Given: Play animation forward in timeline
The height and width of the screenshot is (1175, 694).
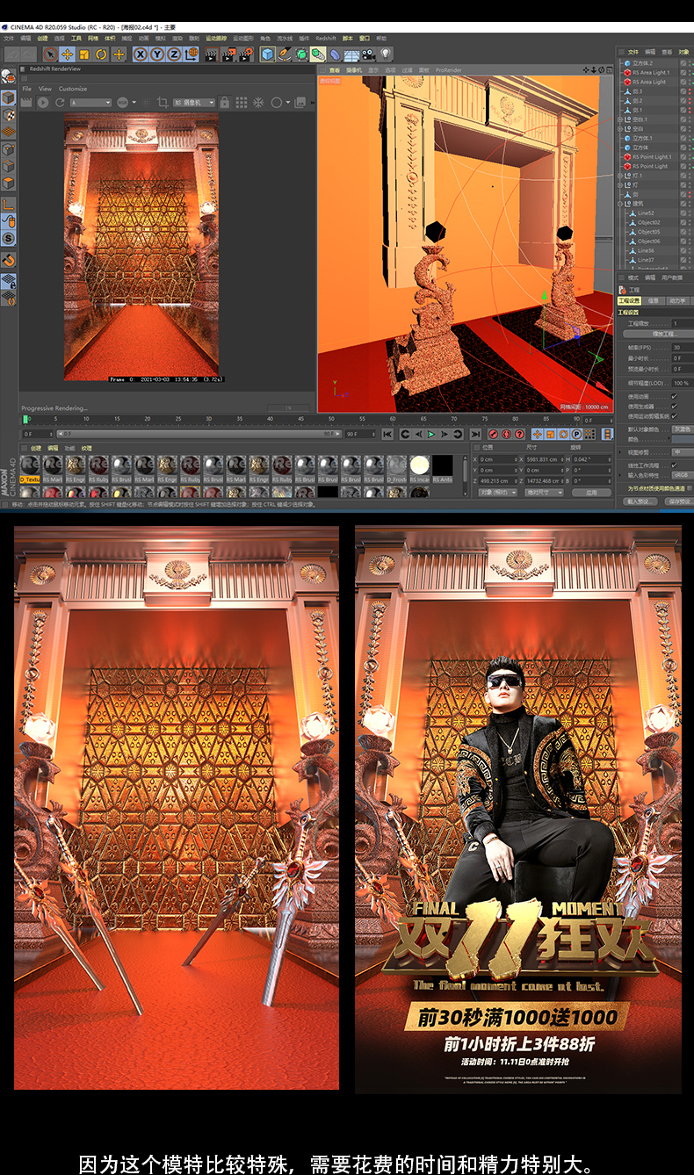Looking at the screenshot, I should pyautogui.click(x=430, y=434).
